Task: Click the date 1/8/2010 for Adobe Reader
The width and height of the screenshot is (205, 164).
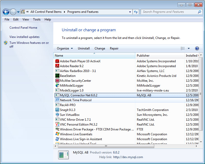Action: 192,66
